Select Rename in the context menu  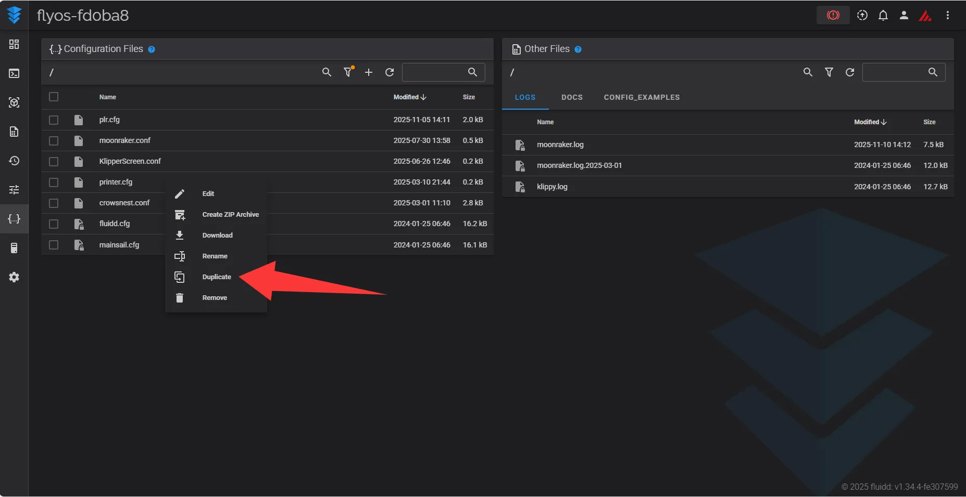pyautogui.click(x=215, y=256)
